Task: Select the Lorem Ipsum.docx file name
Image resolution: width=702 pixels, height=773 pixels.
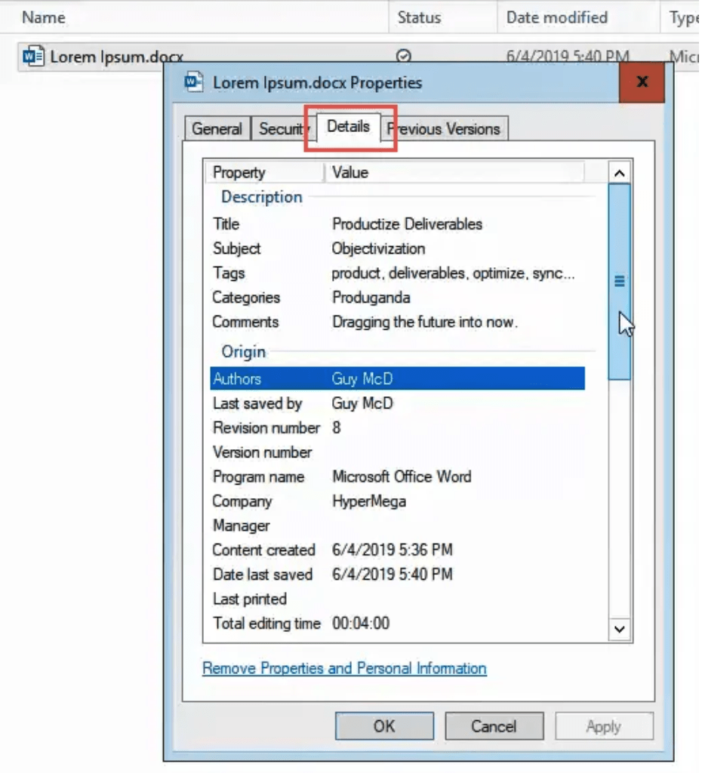Action: (117, 57)
